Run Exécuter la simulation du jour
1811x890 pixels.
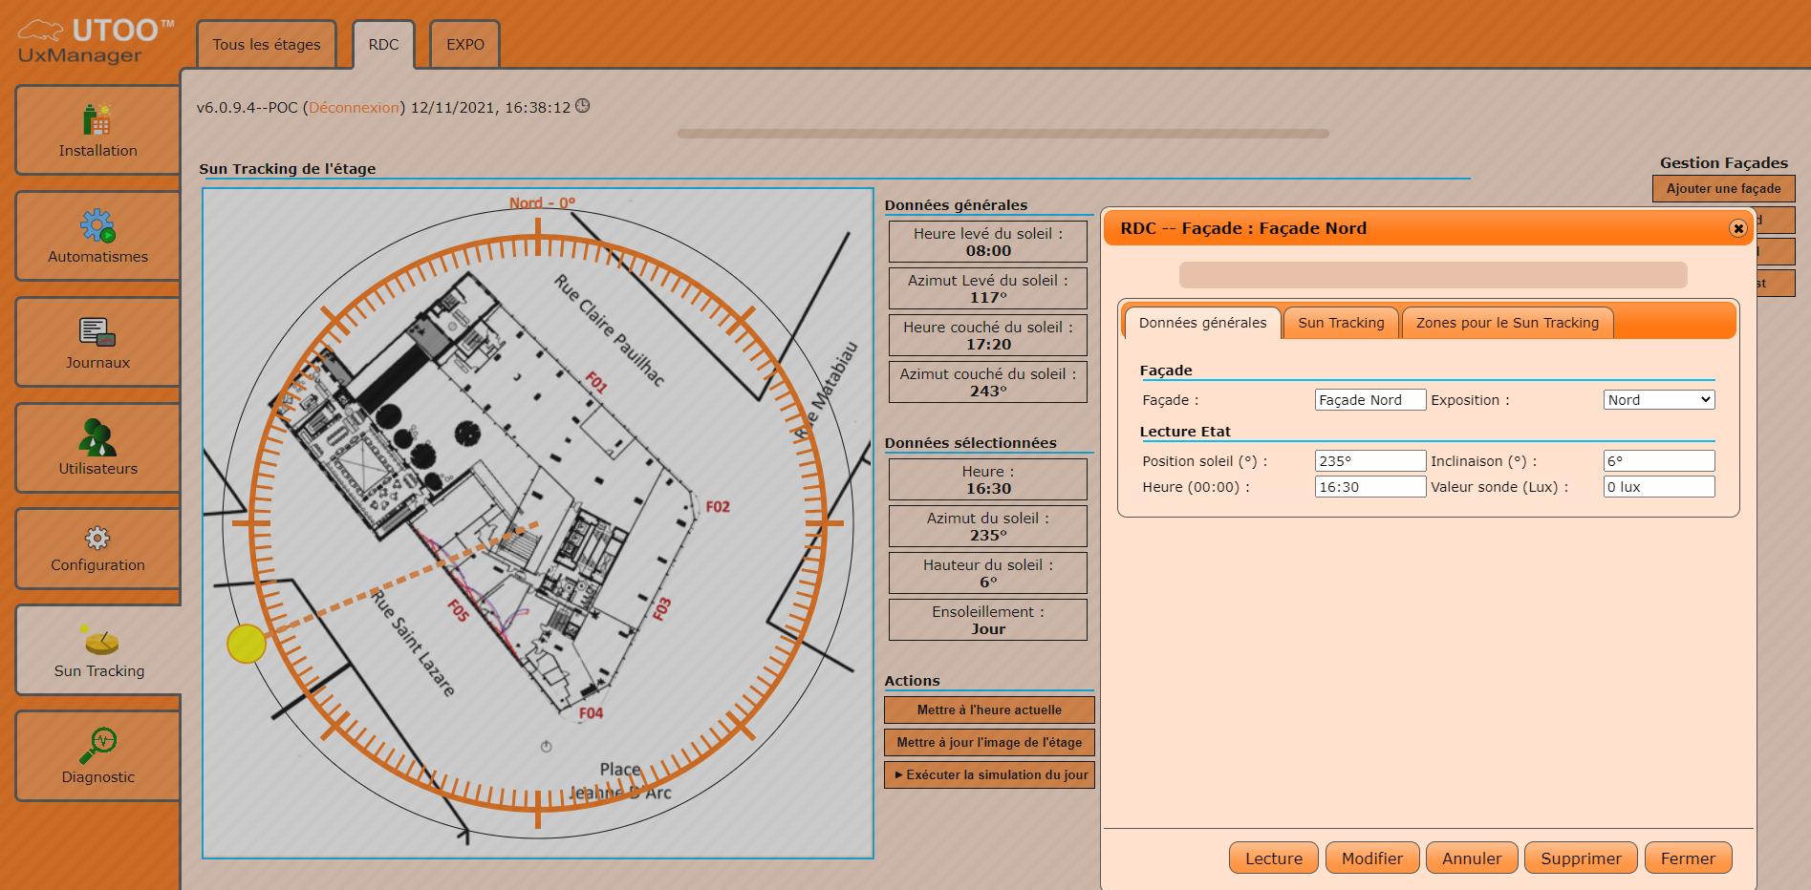988,775
